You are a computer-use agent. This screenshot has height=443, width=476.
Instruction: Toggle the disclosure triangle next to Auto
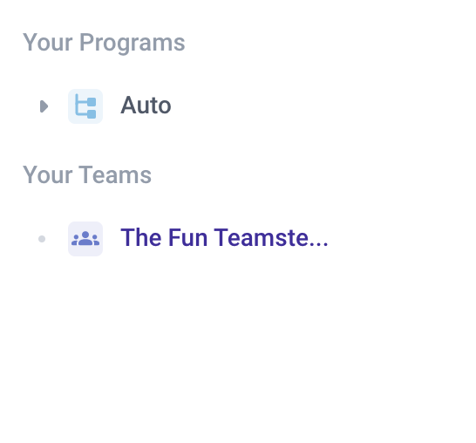[44, 106]
